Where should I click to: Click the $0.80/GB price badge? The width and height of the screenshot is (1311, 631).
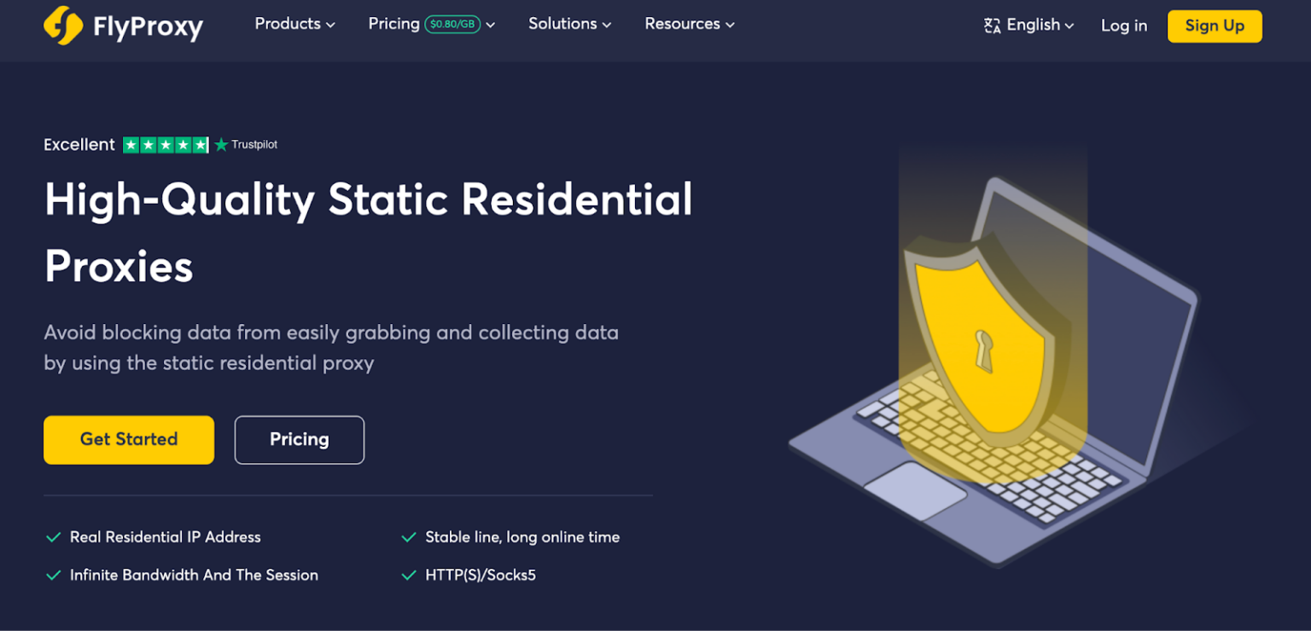point(452,25)
